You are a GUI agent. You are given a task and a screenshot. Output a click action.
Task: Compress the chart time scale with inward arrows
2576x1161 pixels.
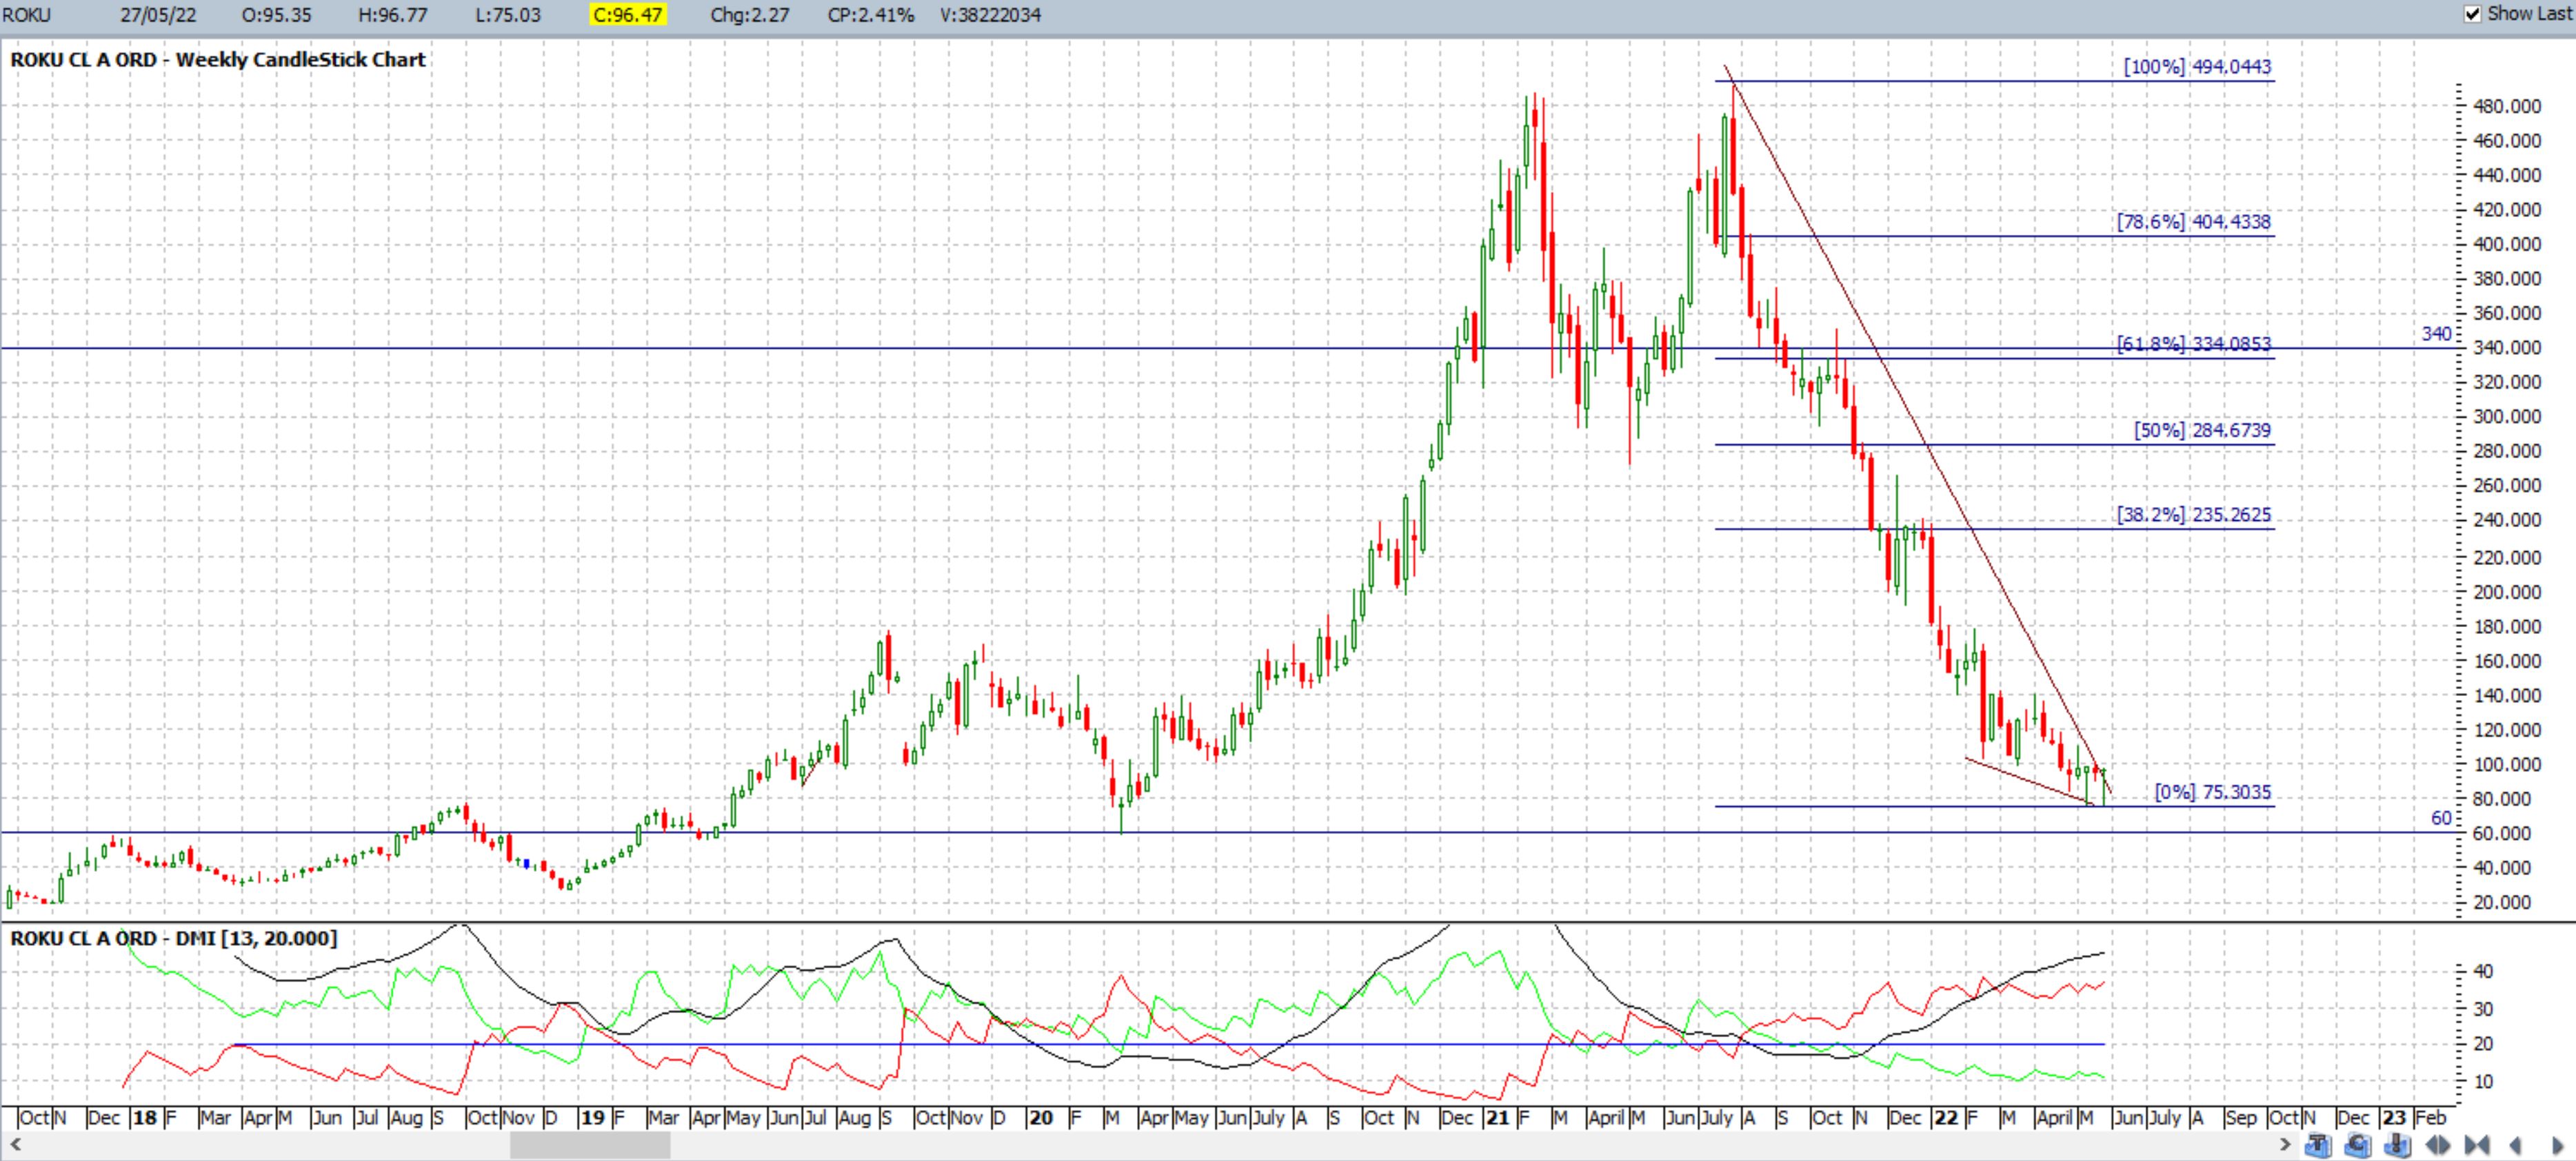click(2477, 1145)
